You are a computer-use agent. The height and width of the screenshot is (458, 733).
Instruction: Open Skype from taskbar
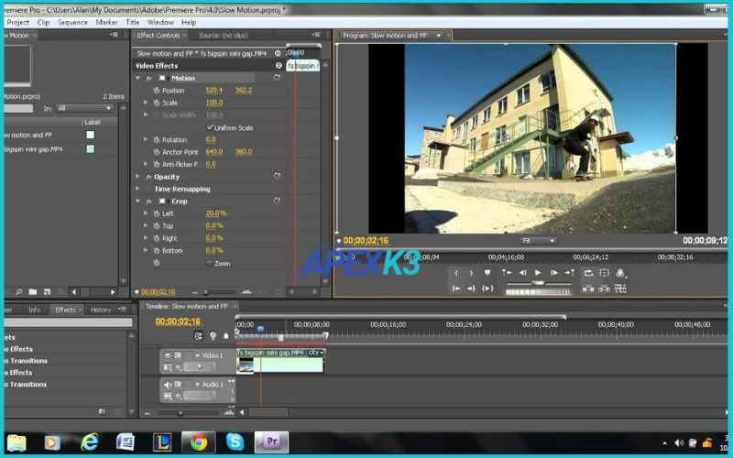tap(235, 442)
